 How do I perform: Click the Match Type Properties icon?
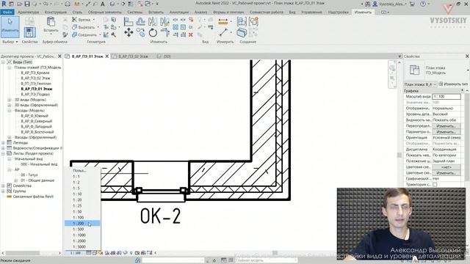coord(65,35)
